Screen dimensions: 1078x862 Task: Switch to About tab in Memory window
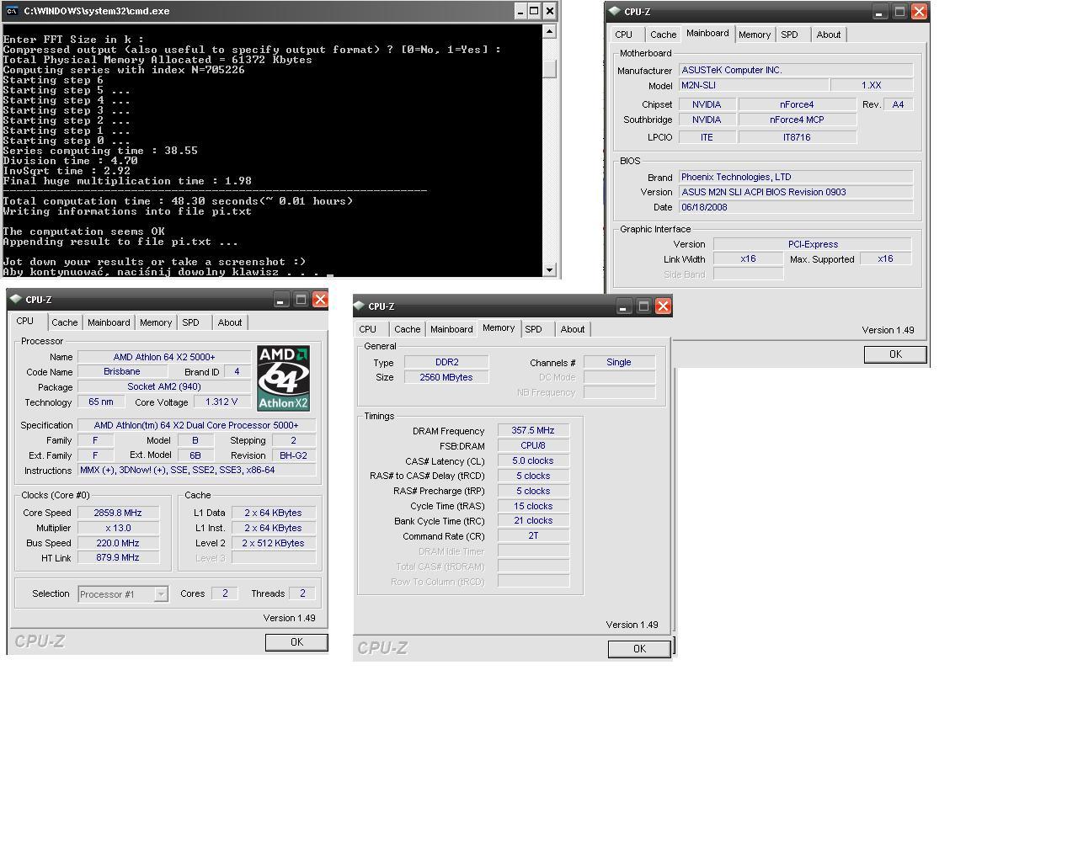573,329
